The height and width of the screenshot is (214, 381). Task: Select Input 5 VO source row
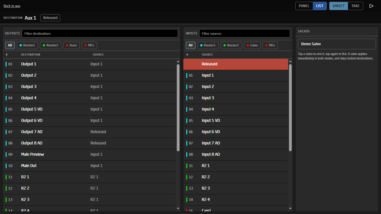236,121
